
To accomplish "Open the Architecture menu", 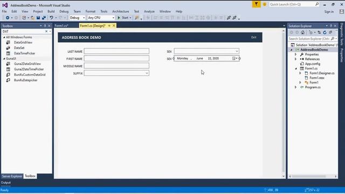I will click(x=121, y=11).
